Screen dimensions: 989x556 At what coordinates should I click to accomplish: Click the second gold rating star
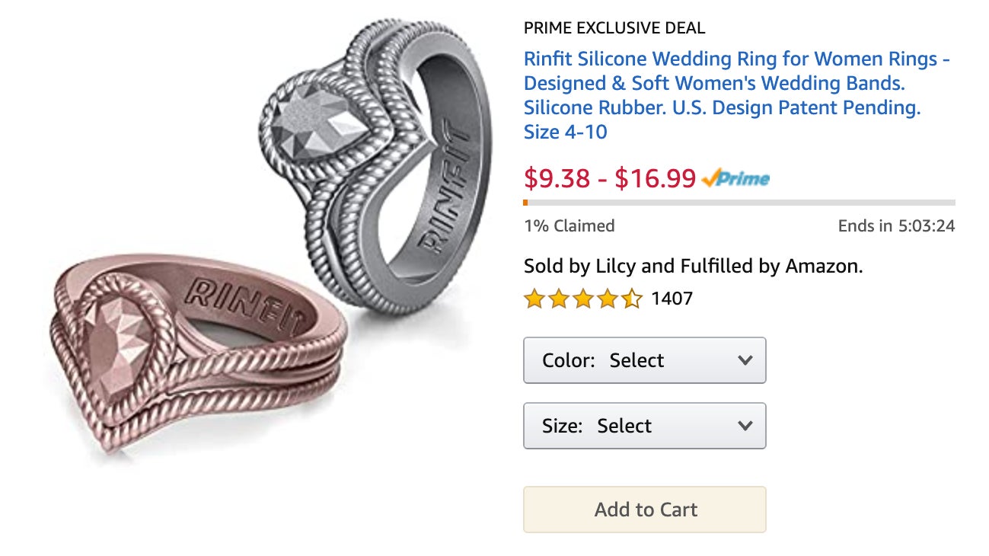[558, 299]
